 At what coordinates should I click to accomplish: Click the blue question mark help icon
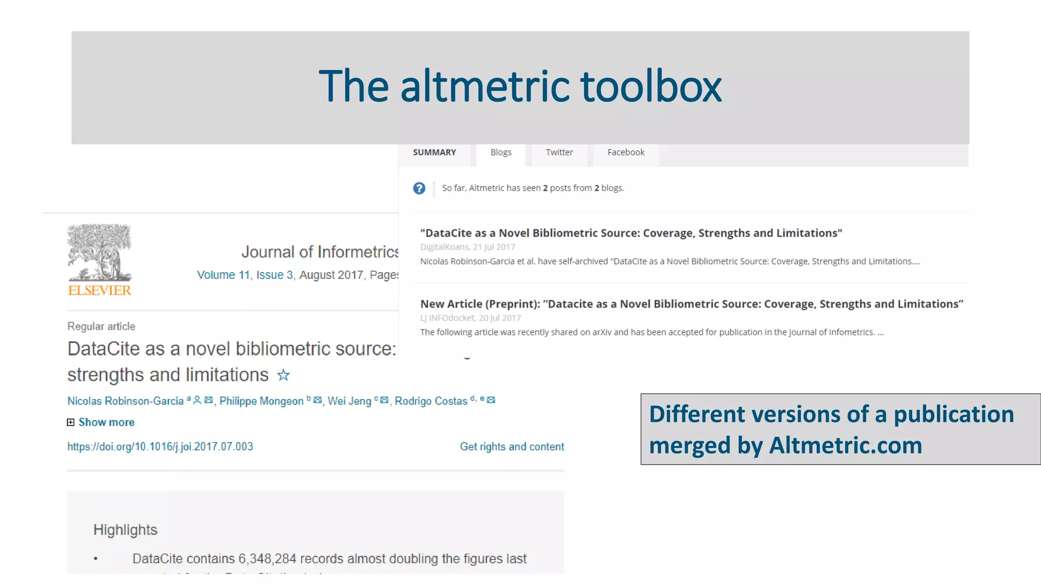(x=419, y=188)
